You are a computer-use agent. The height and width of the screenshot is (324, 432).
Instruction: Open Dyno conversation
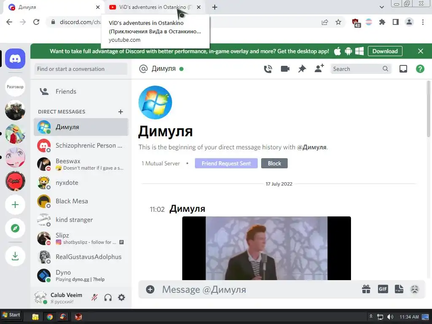(81, 275)
